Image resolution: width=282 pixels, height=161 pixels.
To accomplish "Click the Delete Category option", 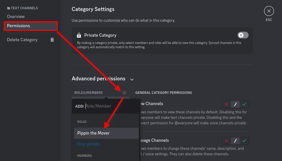I will [x=22, y=40].
